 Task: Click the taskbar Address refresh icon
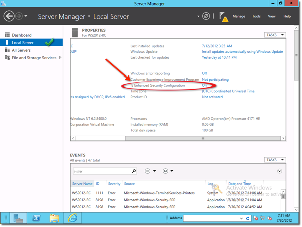[x=248, y=218]
